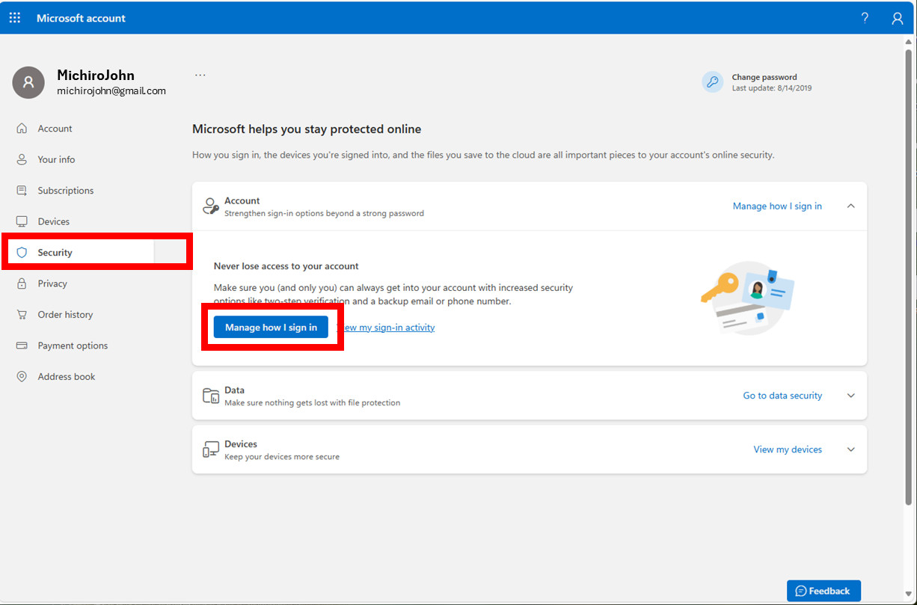Click the home icon beside Account
Screen dimensions: 917x605
(22, 129)
